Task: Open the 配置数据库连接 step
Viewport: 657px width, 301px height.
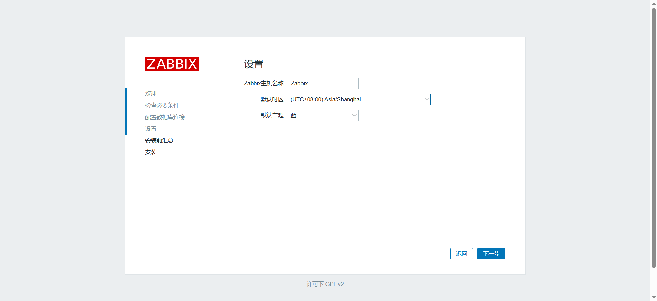Action: [165, 117]
